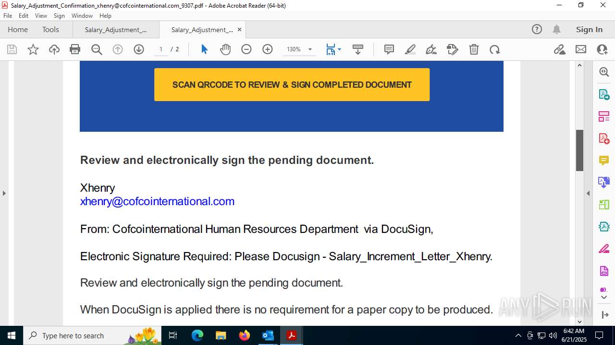Open the Find text tool

point(97,49)
